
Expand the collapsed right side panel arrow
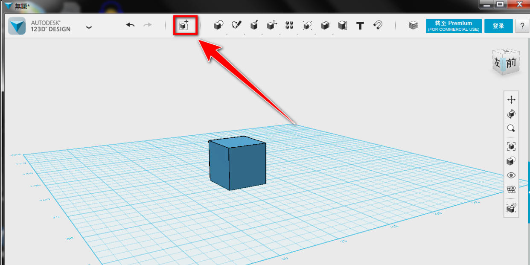[529, 193]
